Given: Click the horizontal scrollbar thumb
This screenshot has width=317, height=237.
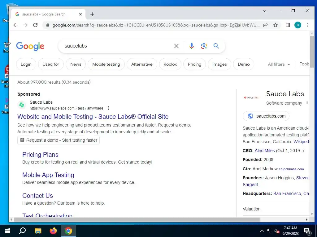Looking at the screenshot, I should coord(137,219).
